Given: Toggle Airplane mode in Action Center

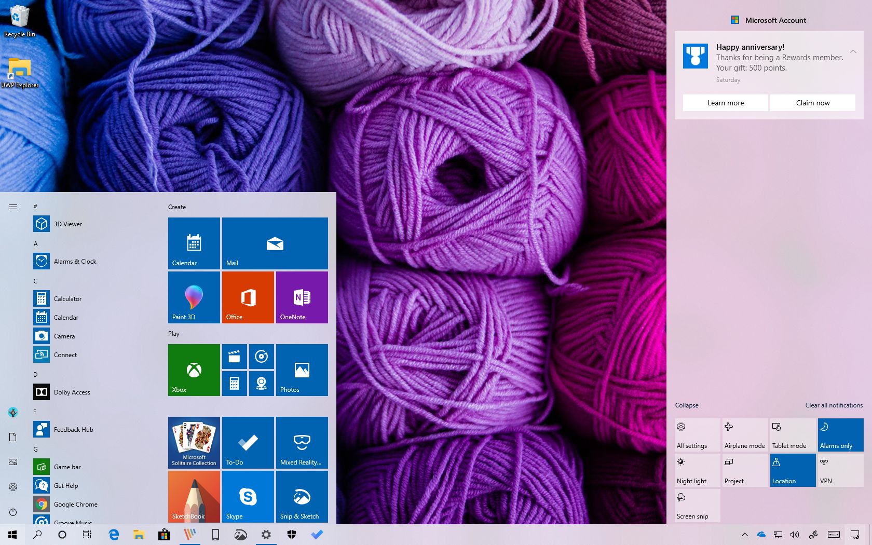Looking at the screenshot, I should 745,434.
